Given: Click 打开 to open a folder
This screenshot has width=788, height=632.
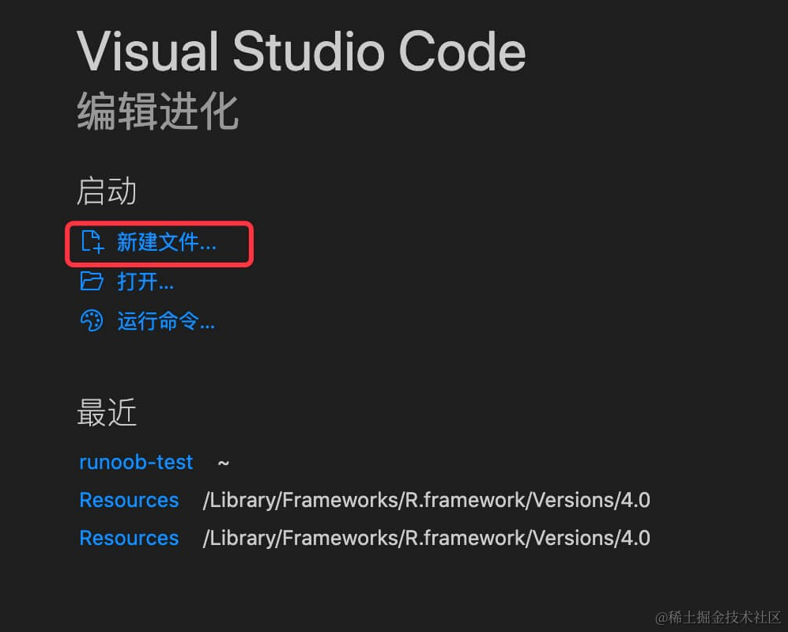Looking at the screenshot, I should pyautogui.click(x=146, y=282).
